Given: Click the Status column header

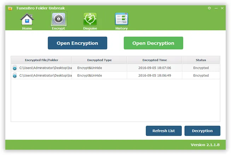Looking at the screenshot, I should click(x=201, y=60).
